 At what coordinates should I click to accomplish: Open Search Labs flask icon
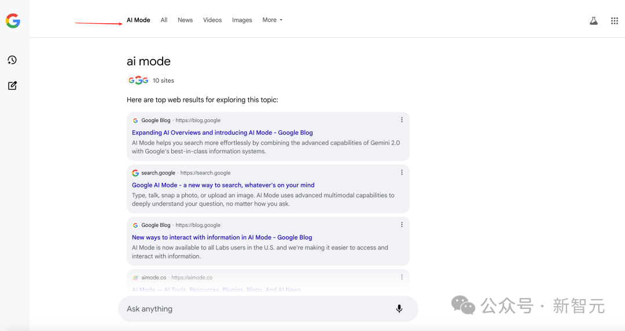[593, 21]
